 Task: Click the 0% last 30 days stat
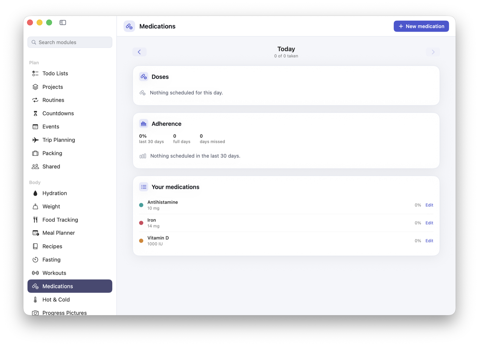[x=151, y=139]
